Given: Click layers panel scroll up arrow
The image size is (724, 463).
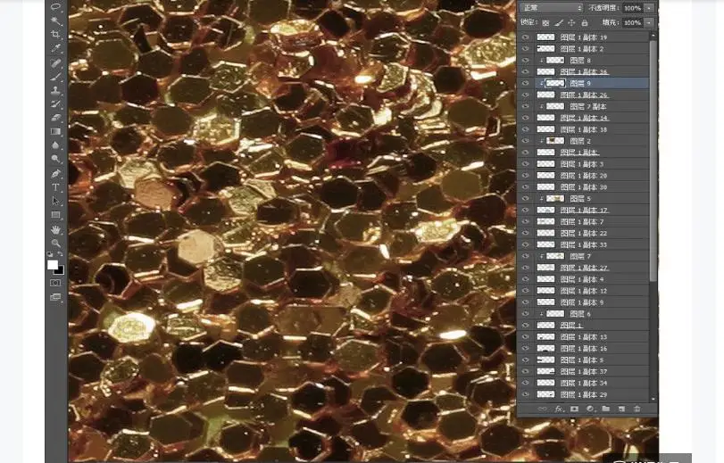Looking at the screenshot, I should click(653, 36).
